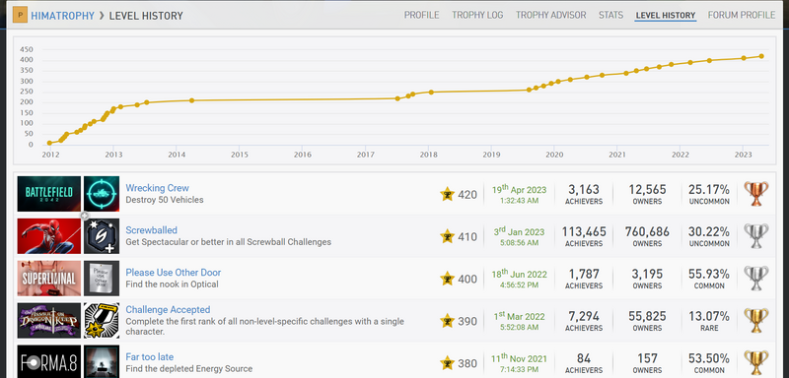Open the Superliminal game thumbnail
The height and width of the screenshot is (378, 789).
coord(48,279)
